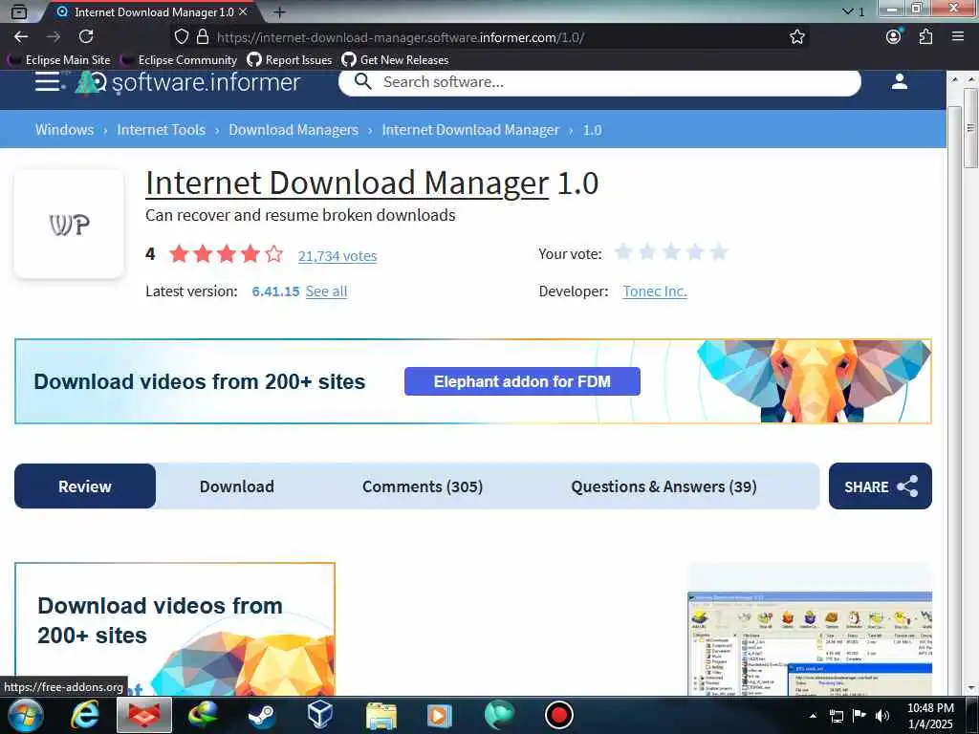Switch to the Download tab

tap(237, 486)
